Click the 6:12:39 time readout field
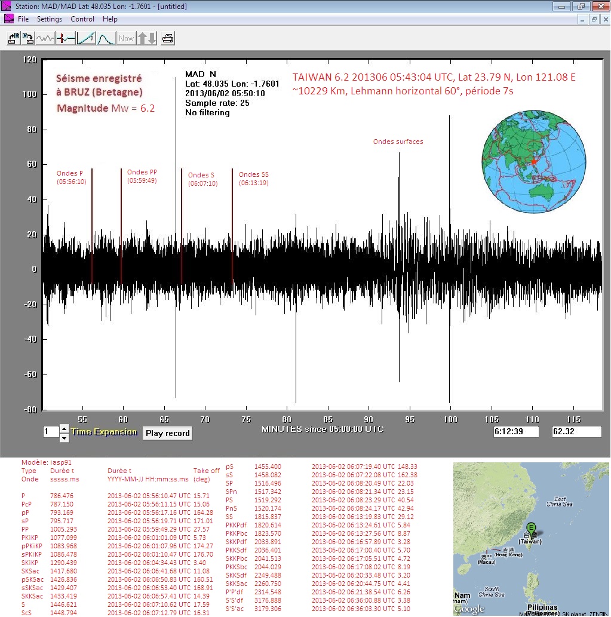This screenshot has width=611, height=617. pyautogui.click(x=516, y=432)
